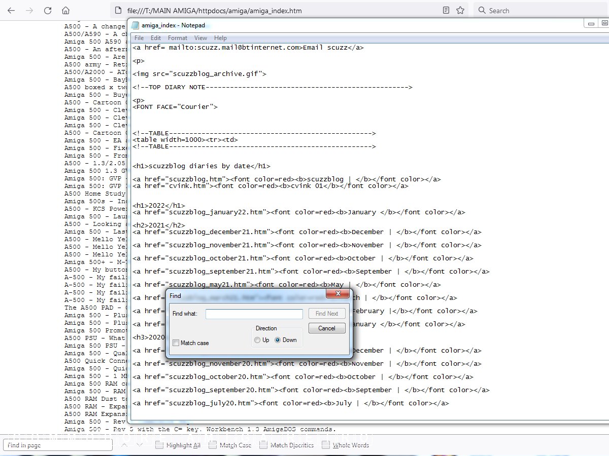Go to the browser Home page icon
The height and width of the screenshot is (456, 609).
pyautogui.click(x=65, y=11)
